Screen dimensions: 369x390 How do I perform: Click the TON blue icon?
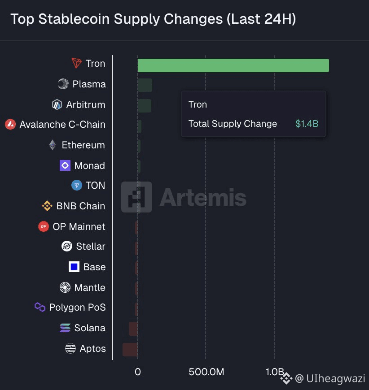(77, 185)
